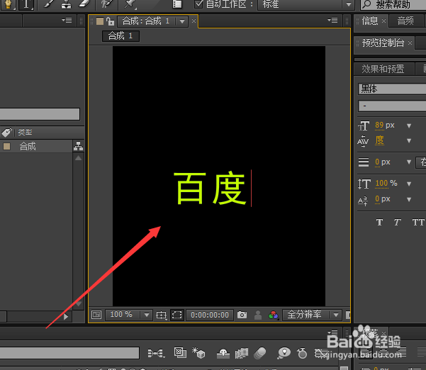The width and height of the screenshot is (426, 370).
Task: Click 'Always Preview This View' icon
Action: pos(96,315)
